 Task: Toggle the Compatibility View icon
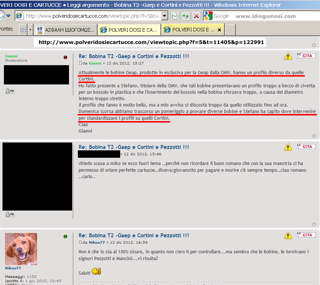pos(175,16)
